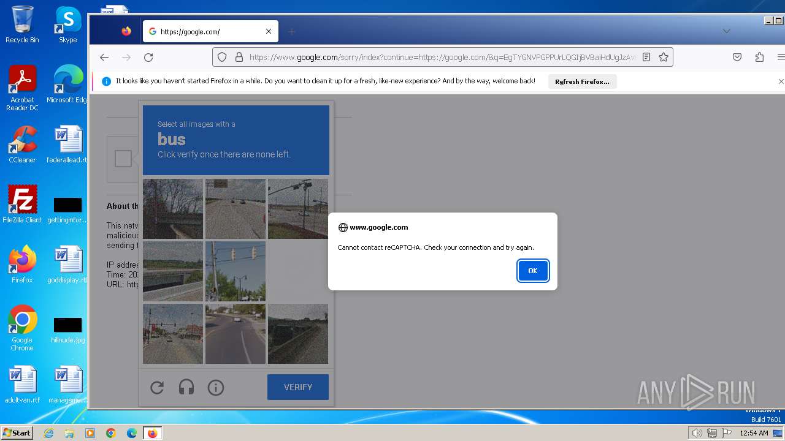Open the list all tabs dropdown
785x441 pixels.
click(726, 31)
